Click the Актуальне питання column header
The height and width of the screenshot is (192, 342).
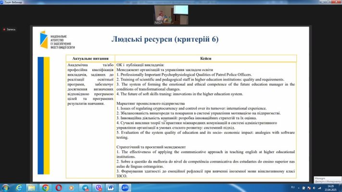tap(90, 59)
